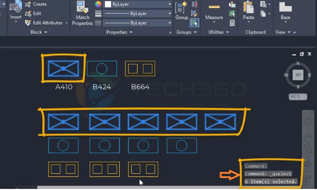Click W on the ViewCube compass

point(286,75)
